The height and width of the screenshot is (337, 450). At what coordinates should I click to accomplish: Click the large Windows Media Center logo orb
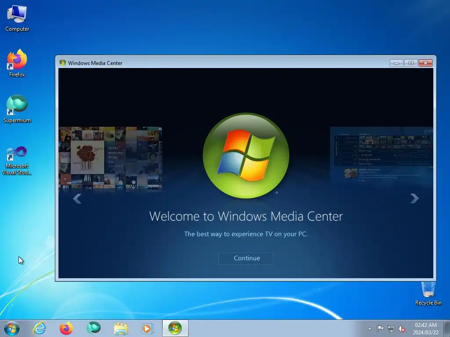point(246,156)
